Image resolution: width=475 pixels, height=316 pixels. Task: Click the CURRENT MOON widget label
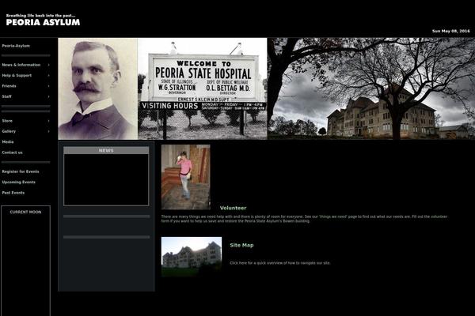(26, 213)
